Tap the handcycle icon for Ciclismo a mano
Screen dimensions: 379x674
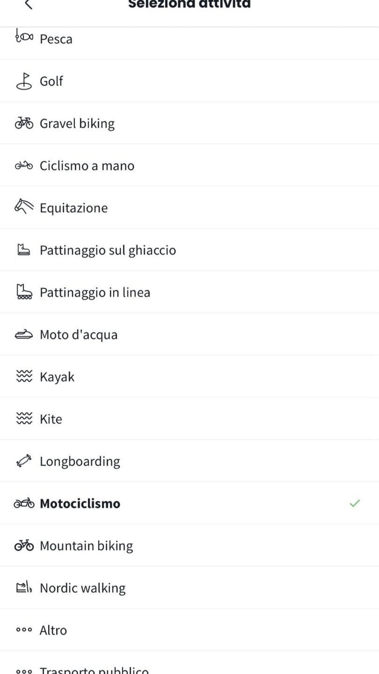pos(24,165)
